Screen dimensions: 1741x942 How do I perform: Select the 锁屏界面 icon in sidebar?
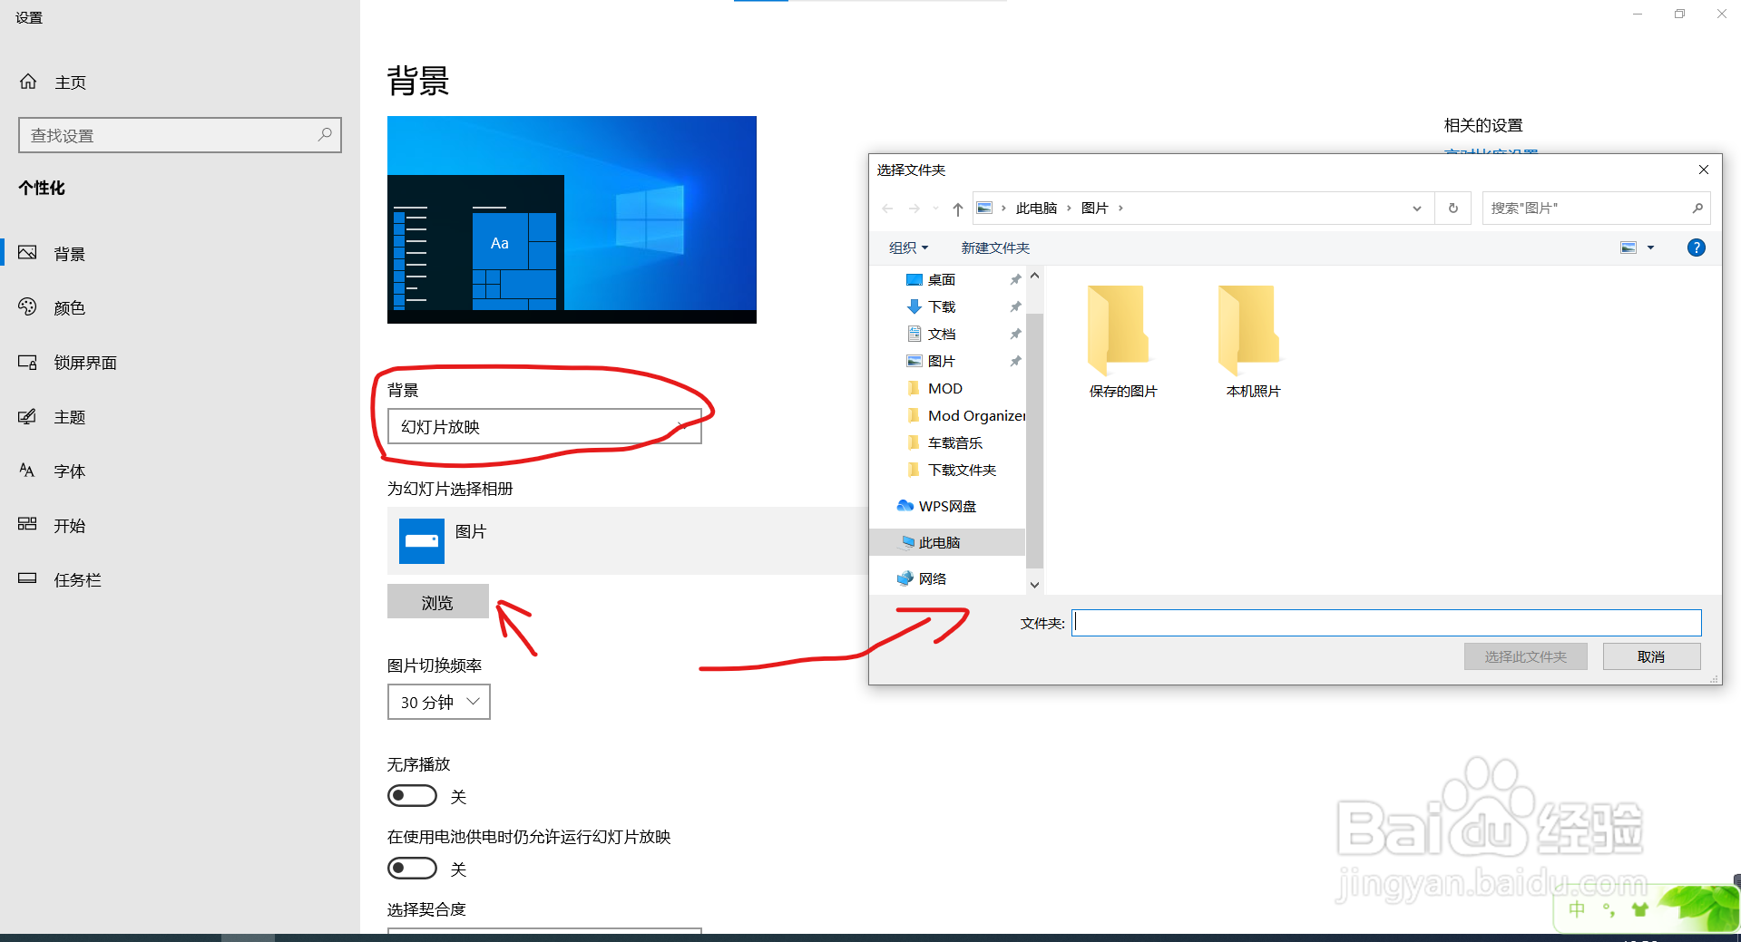pyautogui.click(x=28, y=362)
